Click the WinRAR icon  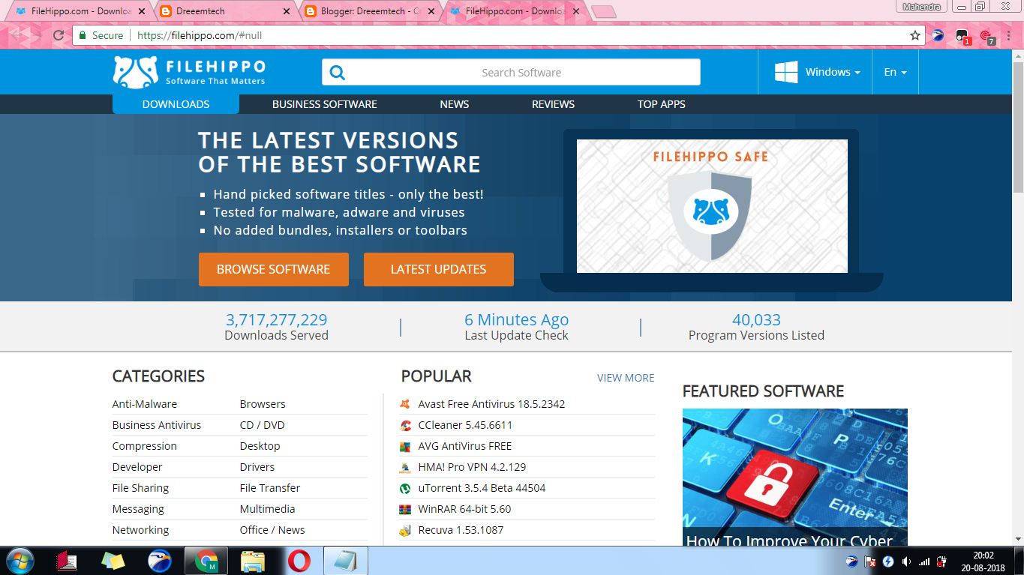[x=405, y=508]
